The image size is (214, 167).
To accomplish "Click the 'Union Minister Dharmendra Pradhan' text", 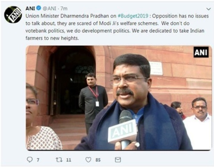I will pos(67,16).
